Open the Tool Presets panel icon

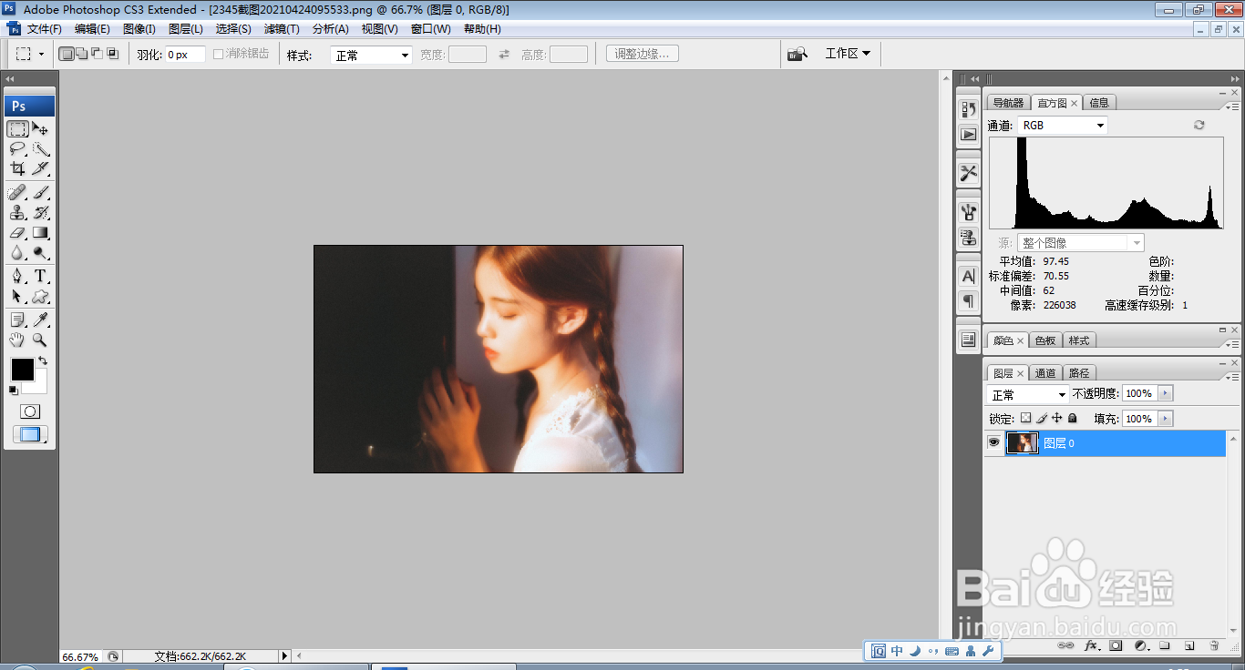pos(968,173)
